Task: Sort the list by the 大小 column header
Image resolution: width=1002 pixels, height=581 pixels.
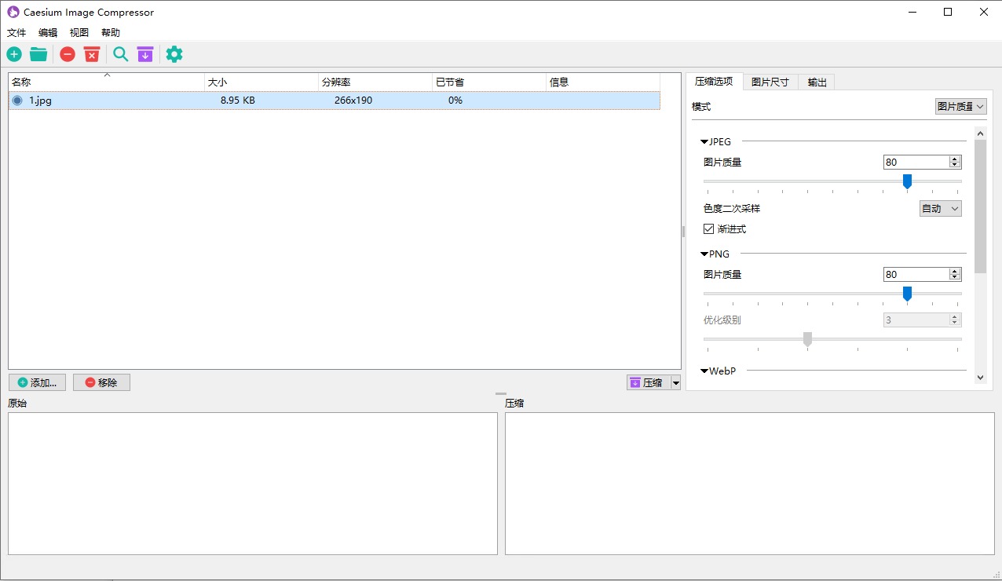Action: point(261,82)
